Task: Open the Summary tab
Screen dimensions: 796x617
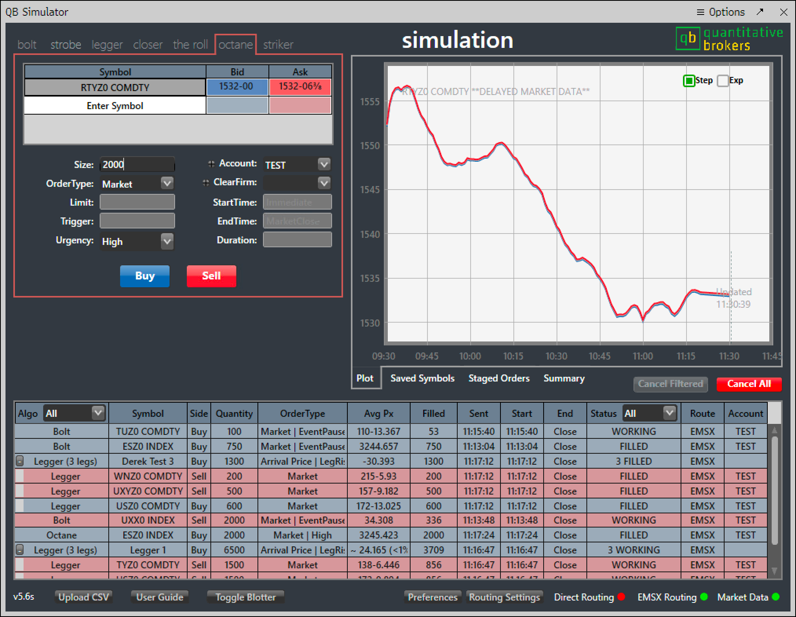Action: pos(564,378)
